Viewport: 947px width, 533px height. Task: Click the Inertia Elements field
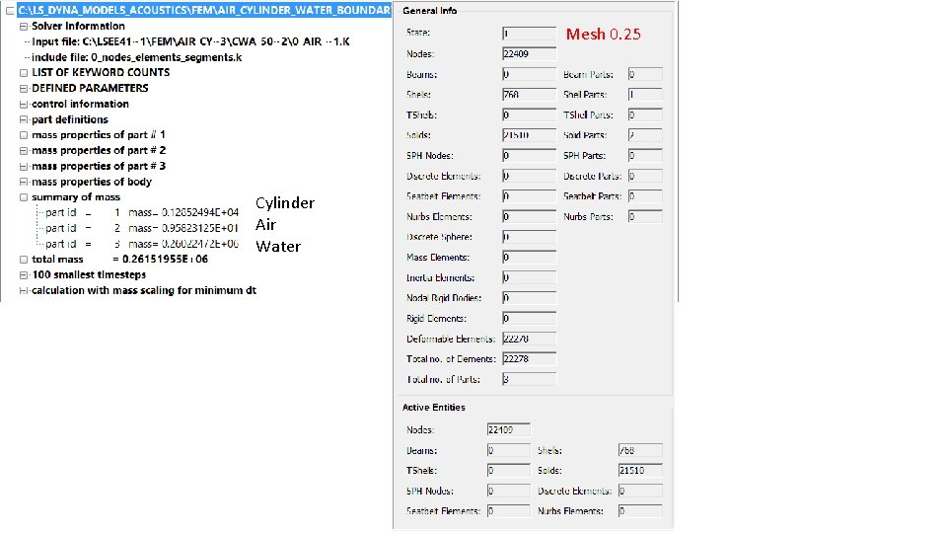pyautogui.click(x=529, y=277)
